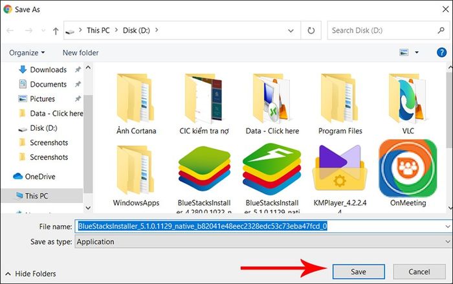This screenshot has height=284, width=453.
Task: Select Disk (D:) in address path
Action: click(137, 30)
